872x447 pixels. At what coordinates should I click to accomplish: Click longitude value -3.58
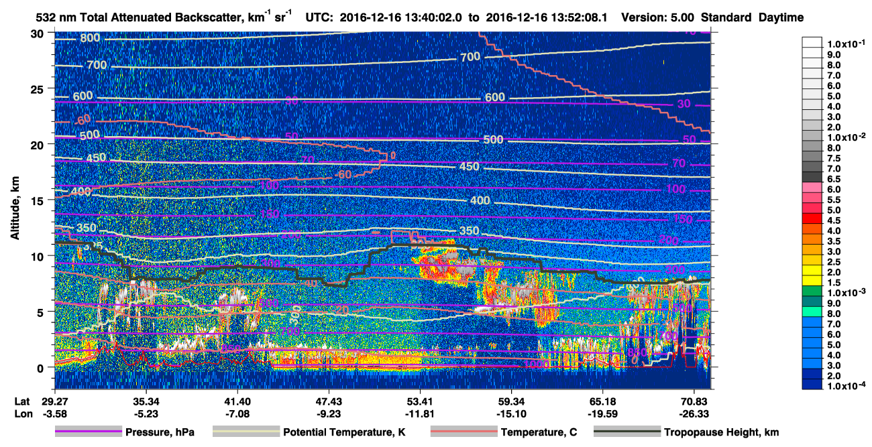pos(54,413)
